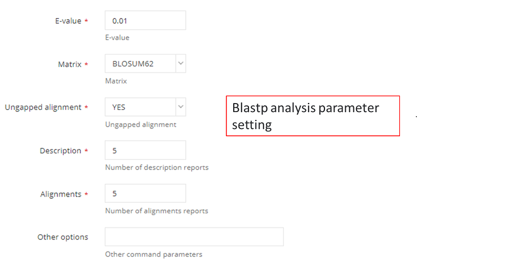Click the 'Other command parameters' hint text

(x=153, y=254)
